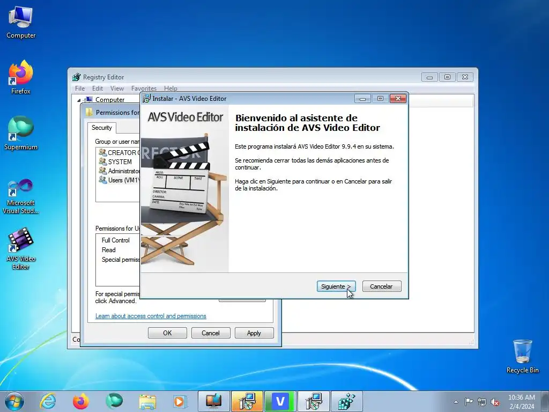Open the Windows Start menu
The image size is (549, 412).
(14, 401)
